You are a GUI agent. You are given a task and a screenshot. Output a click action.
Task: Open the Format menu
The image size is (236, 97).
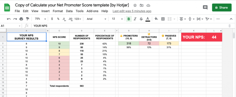pyautogui.click(x=58, y=11)
